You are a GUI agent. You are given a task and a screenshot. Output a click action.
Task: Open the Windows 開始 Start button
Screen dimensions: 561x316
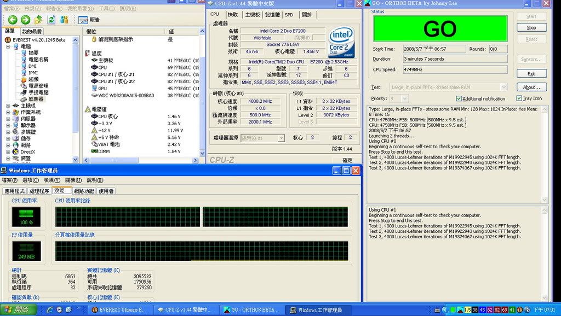pyautogui.click(x=18, y=309)
